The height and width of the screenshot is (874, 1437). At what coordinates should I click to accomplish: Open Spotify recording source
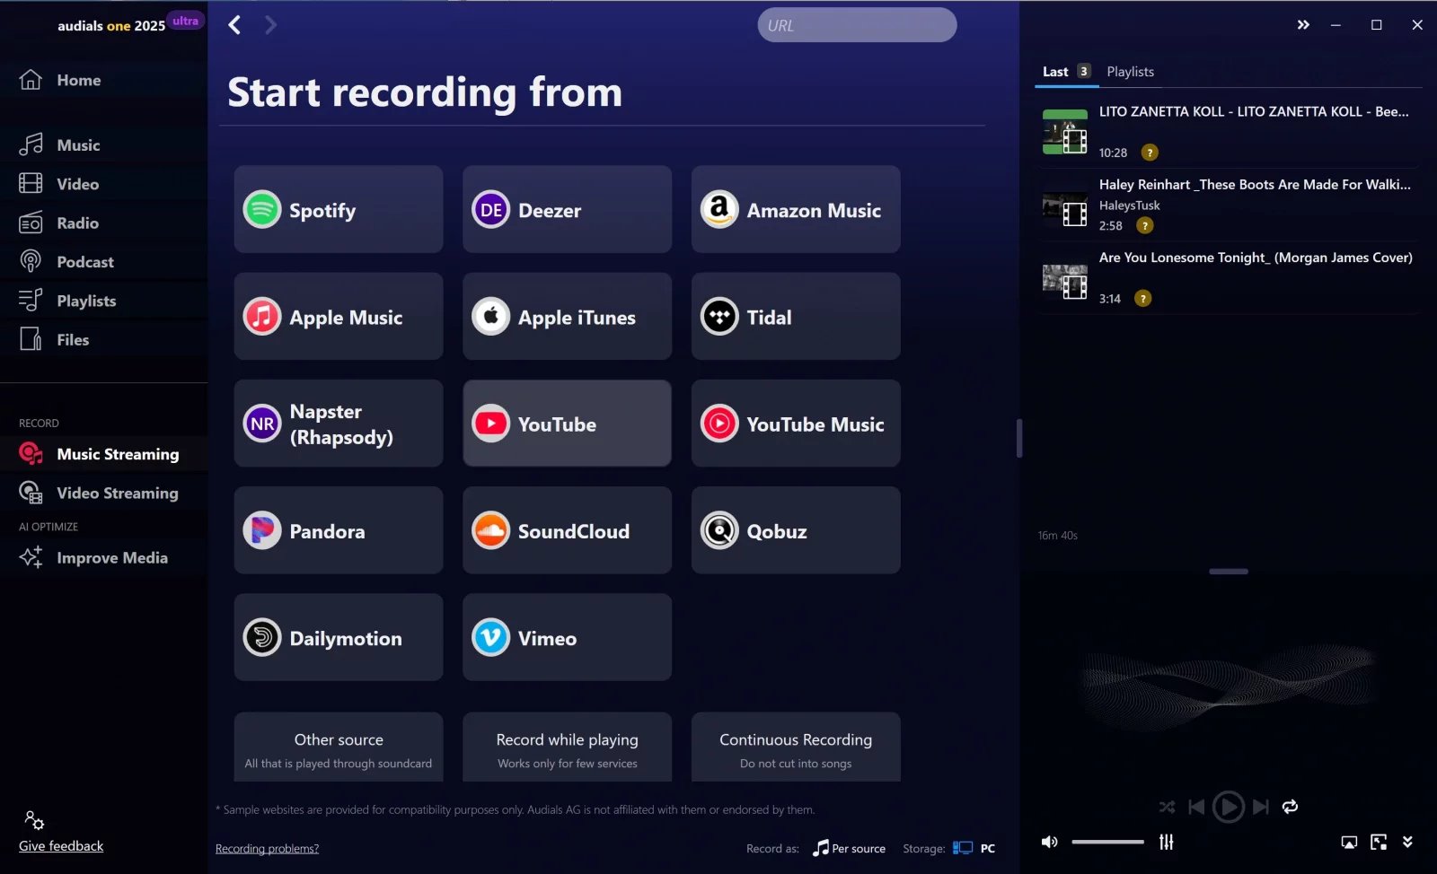pyautogui.click(x=339, y=210)
